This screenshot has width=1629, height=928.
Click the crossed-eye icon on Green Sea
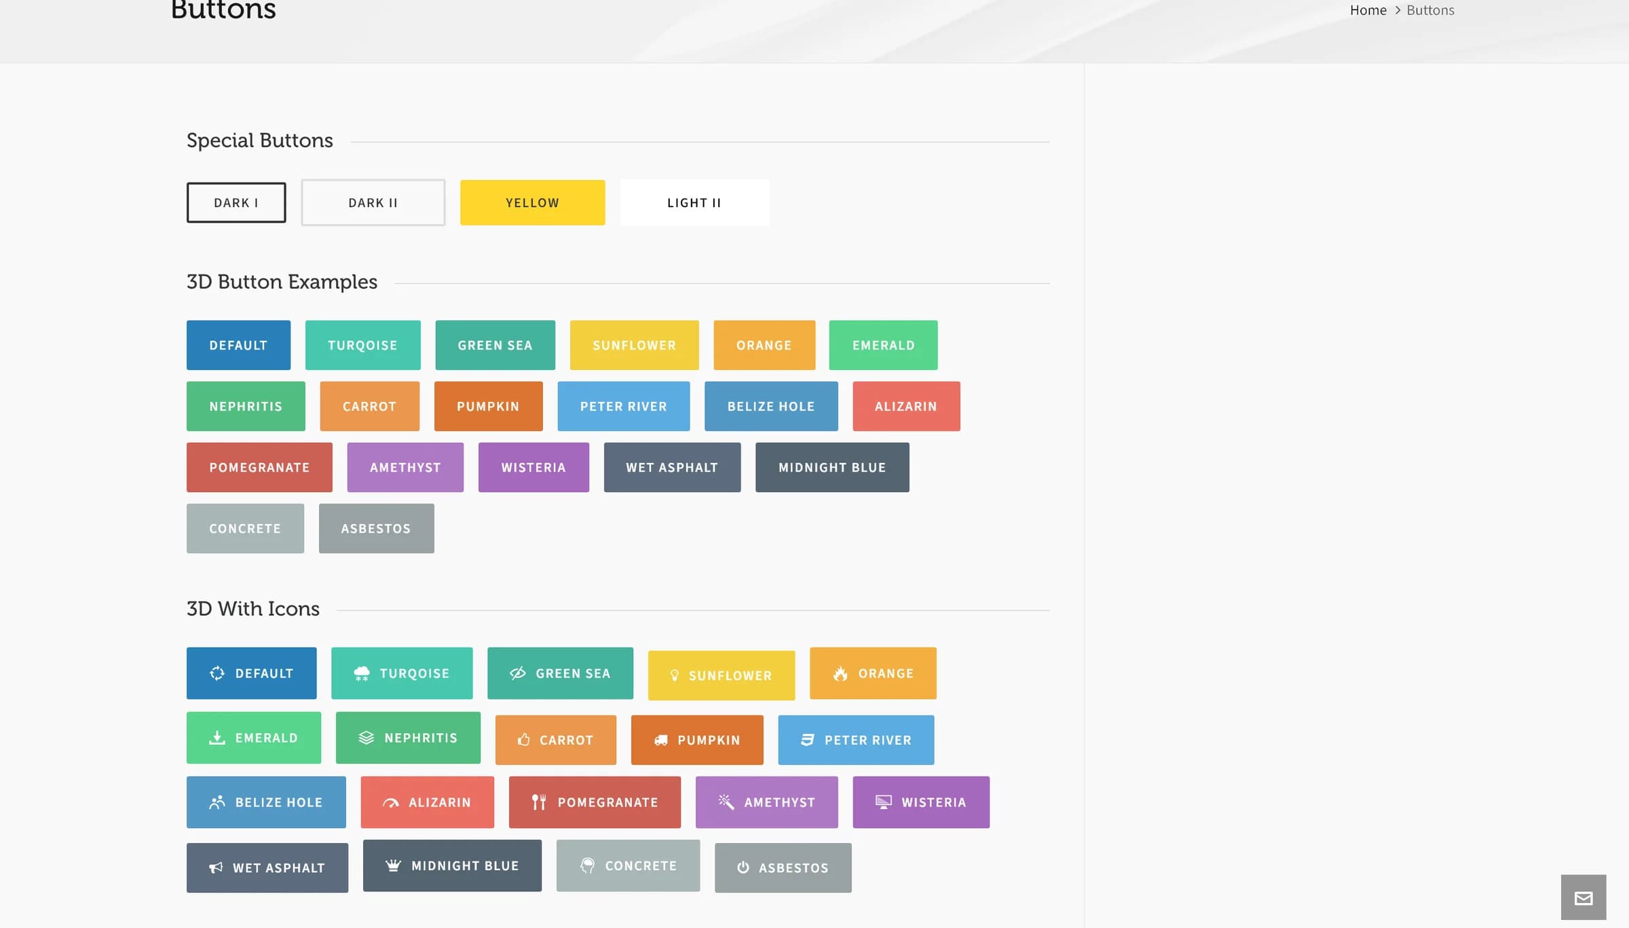coord(518,673)
